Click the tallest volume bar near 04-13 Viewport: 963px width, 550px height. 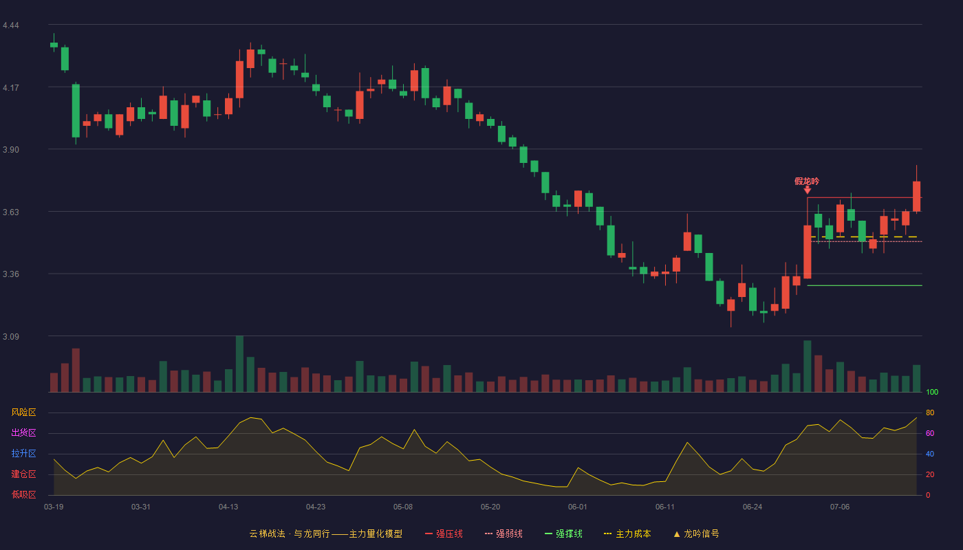(x=239, y=364)
